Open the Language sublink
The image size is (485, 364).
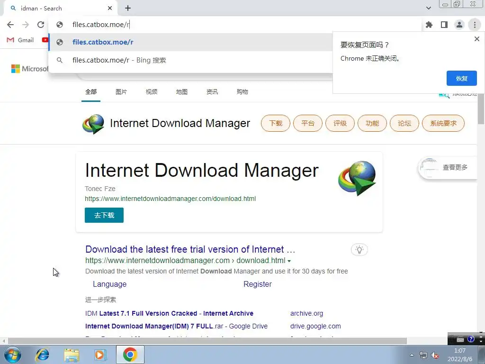[109, 284]
